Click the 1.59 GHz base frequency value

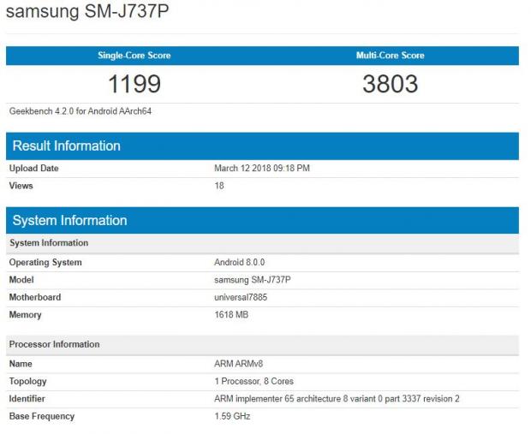232,417
